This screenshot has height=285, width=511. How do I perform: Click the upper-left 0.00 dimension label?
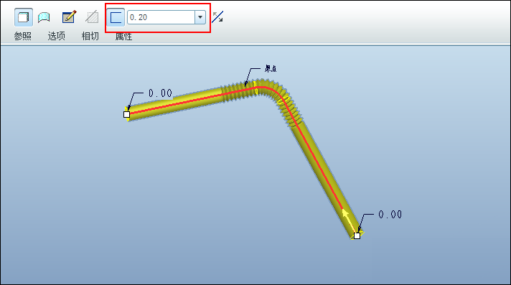(160, 93)
